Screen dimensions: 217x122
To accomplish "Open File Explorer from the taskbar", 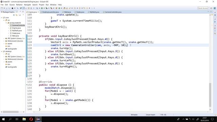I will click(x=24, y=119).
